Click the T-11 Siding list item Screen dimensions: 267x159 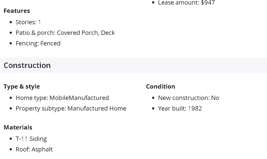coord(31,139)
